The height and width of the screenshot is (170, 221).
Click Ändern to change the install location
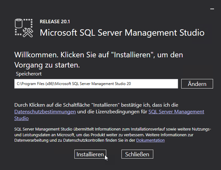197,84
